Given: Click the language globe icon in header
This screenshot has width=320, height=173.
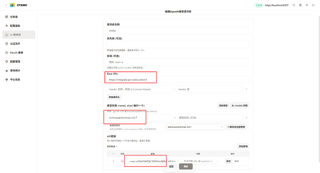Looking at the screenshot, I should (x=300, y=5).
